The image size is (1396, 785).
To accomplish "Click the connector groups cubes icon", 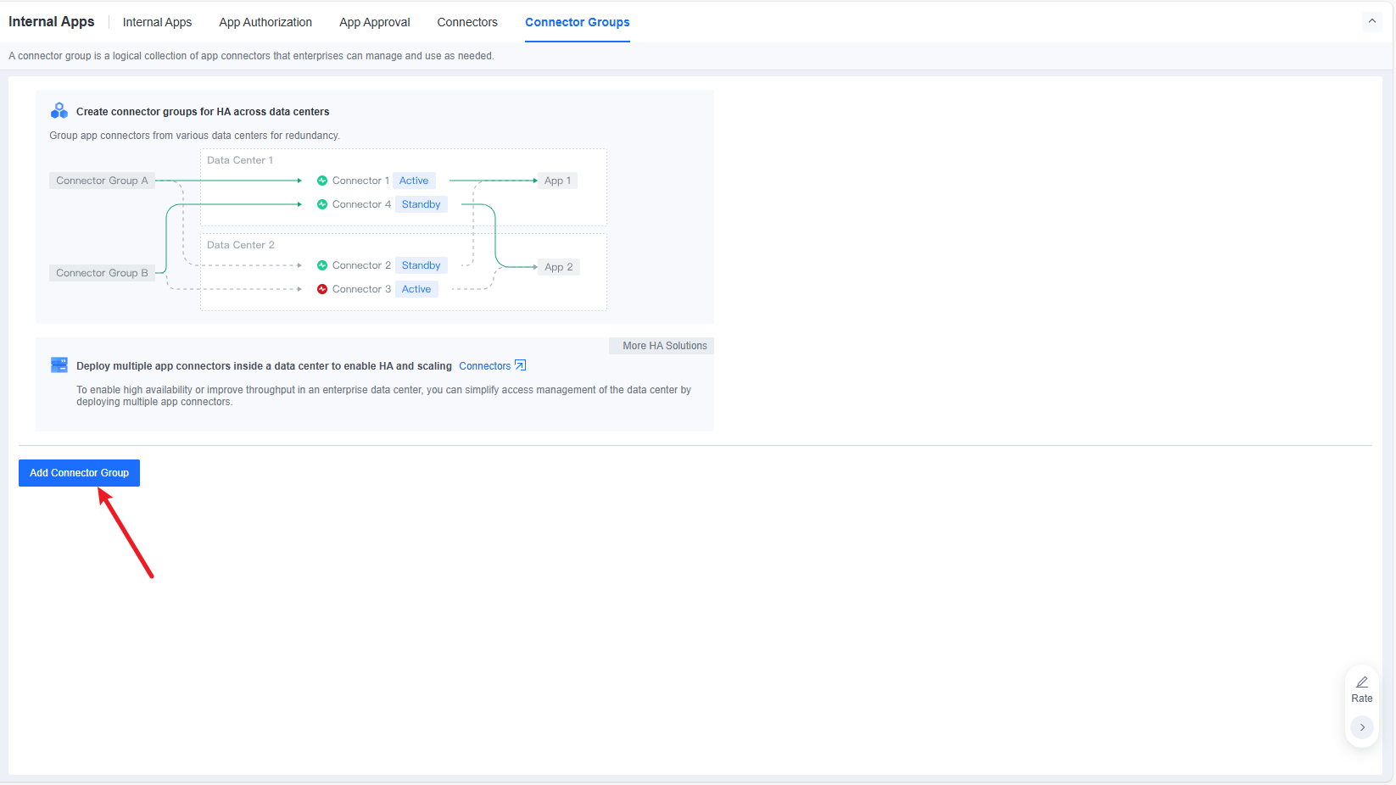I will pyautogui.click(x=59, y=111).
